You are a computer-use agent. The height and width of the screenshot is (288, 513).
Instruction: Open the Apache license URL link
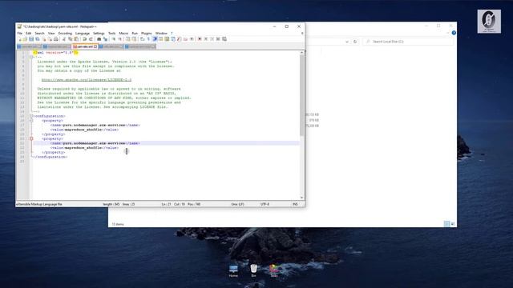pyautogui.click(x=87, y=80)
